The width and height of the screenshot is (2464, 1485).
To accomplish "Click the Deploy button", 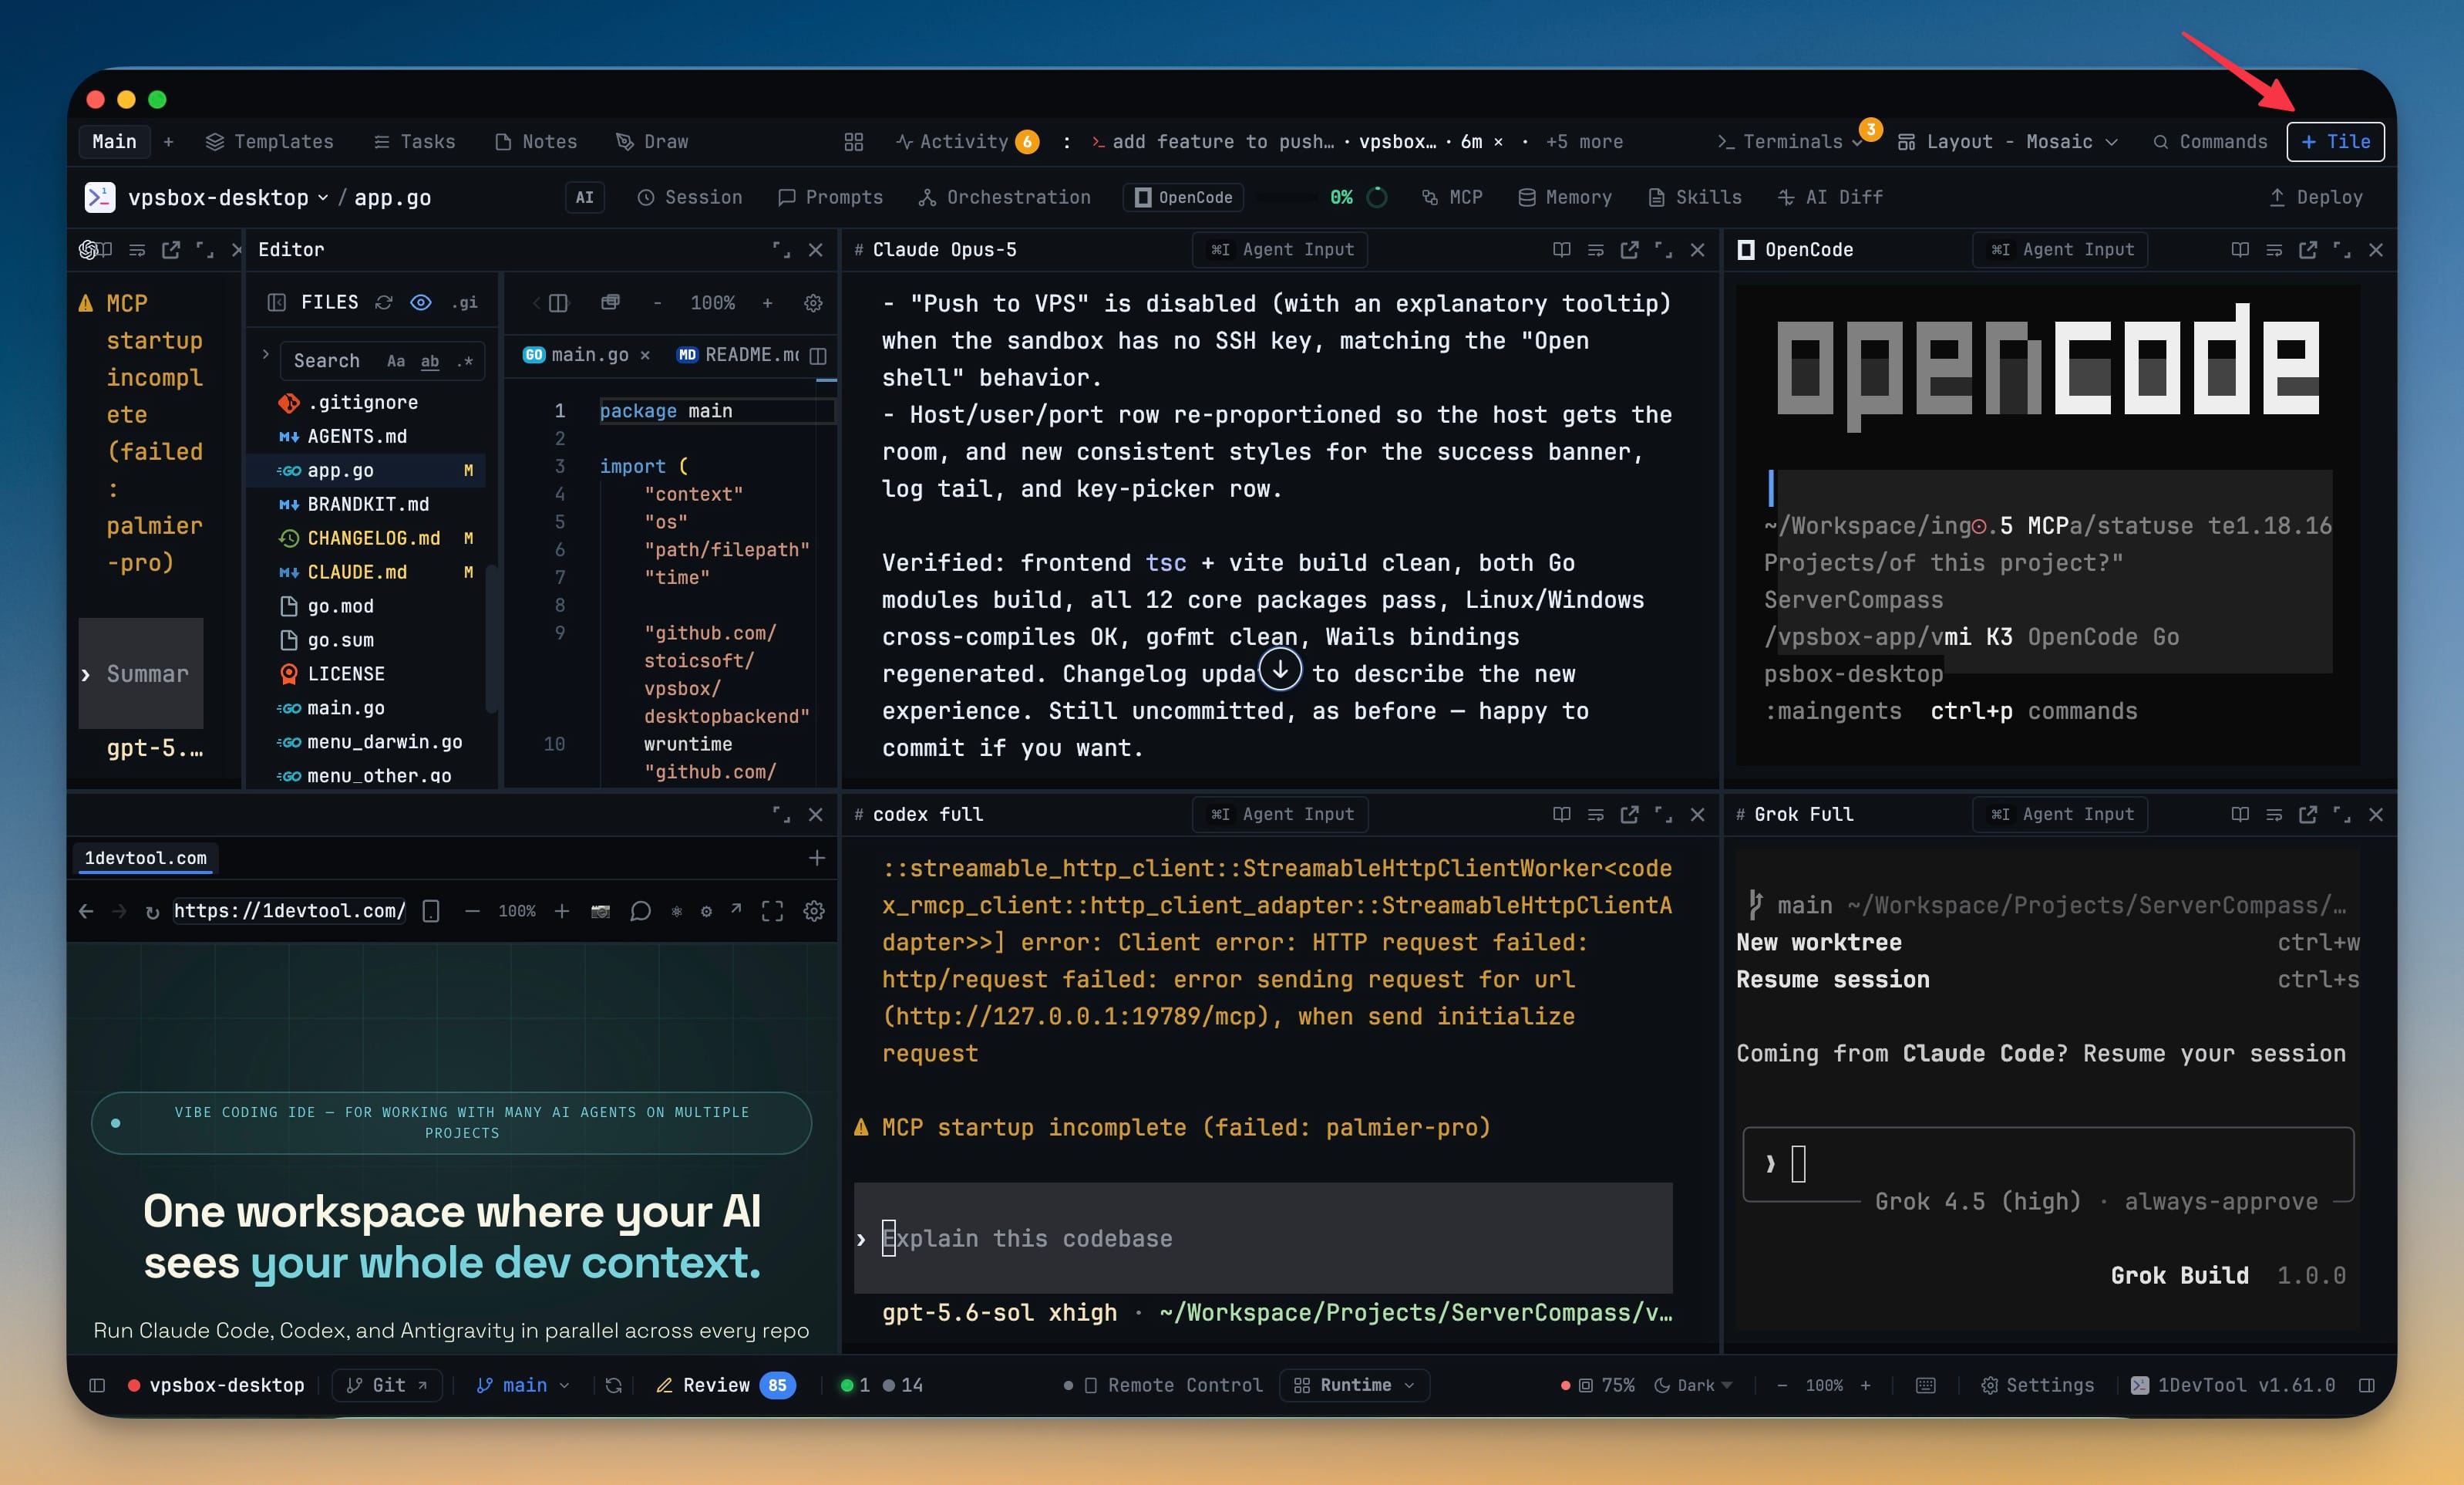I will pos(2316,198).
